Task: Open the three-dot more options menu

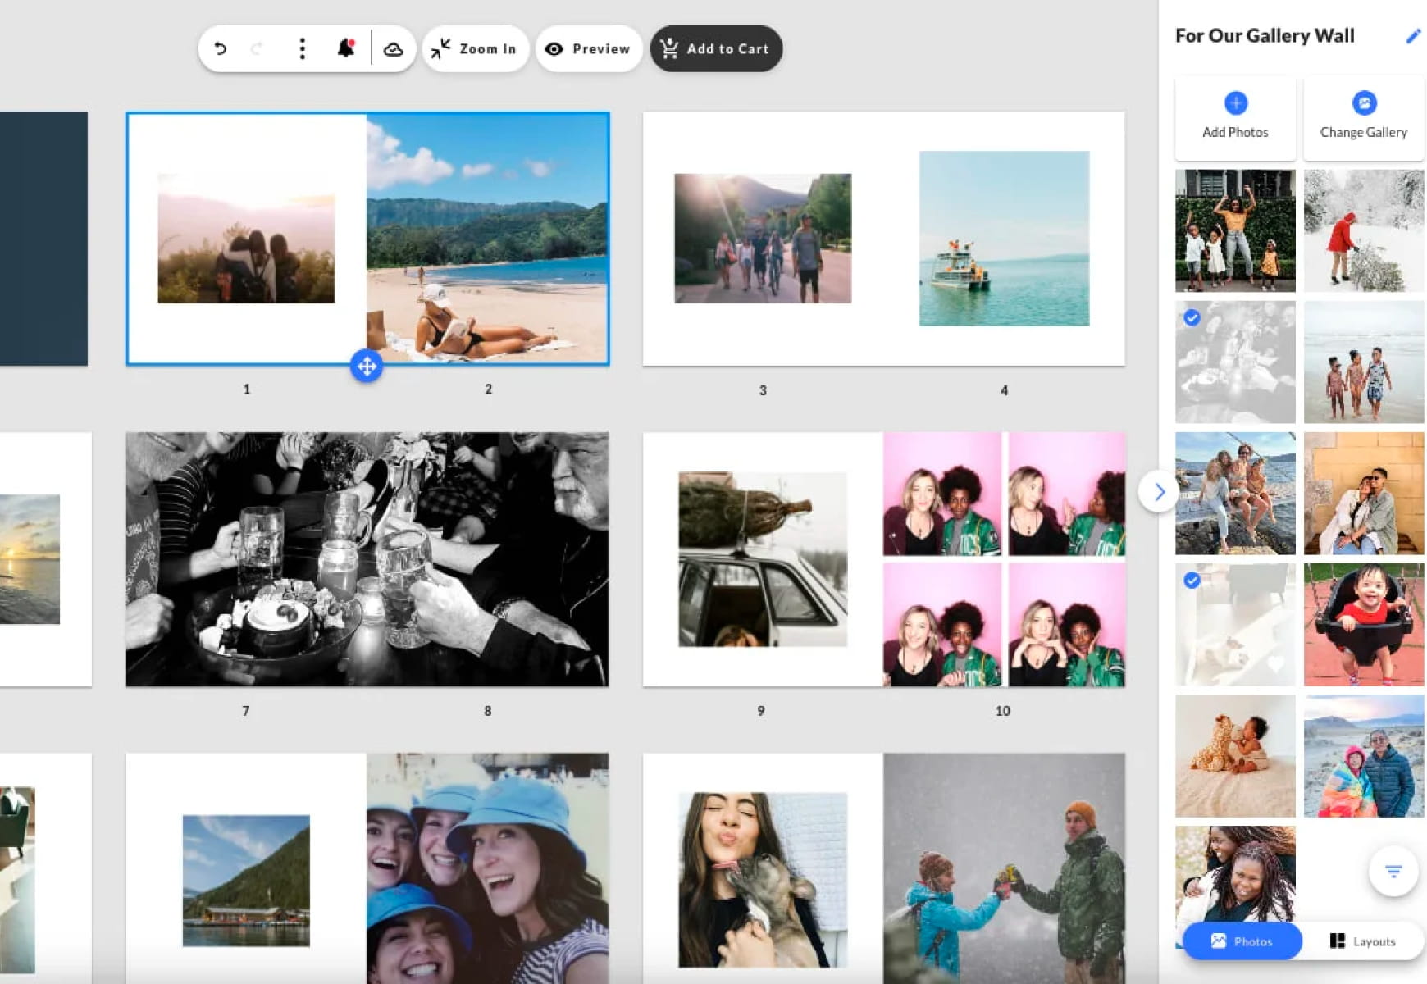Action: pos(303,49)
